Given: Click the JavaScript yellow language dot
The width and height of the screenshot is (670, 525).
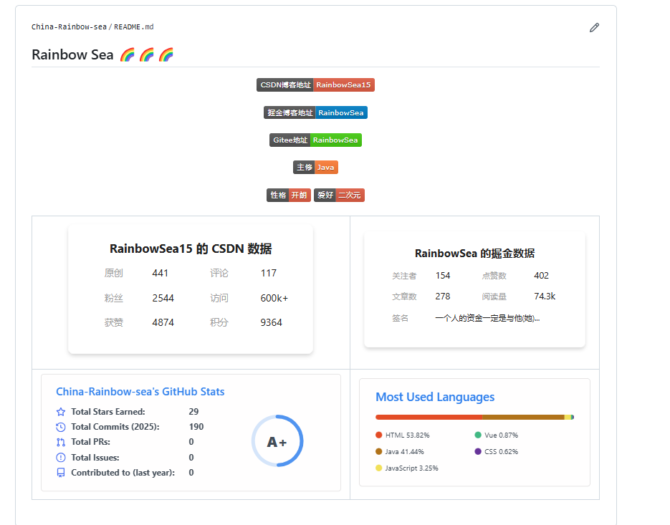Looking at the screenshot, I should coord(378,468).
